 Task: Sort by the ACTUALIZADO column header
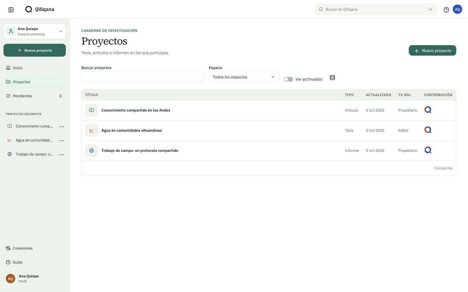point(378,95)
